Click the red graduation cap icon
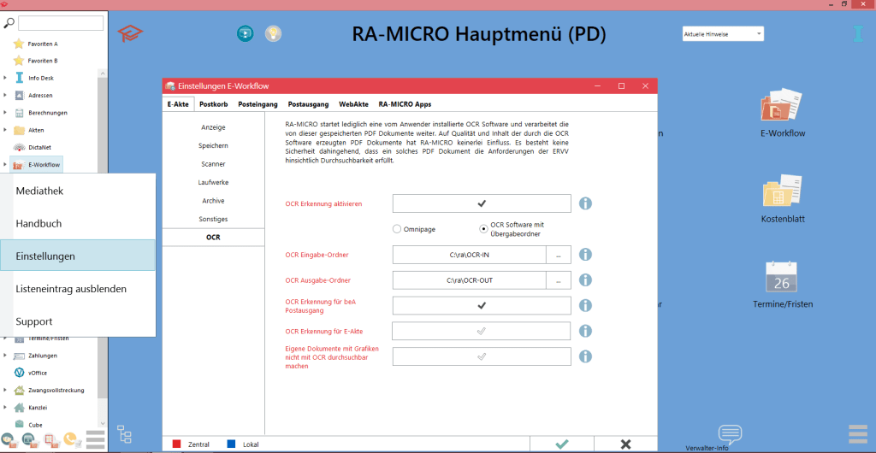 130,34
